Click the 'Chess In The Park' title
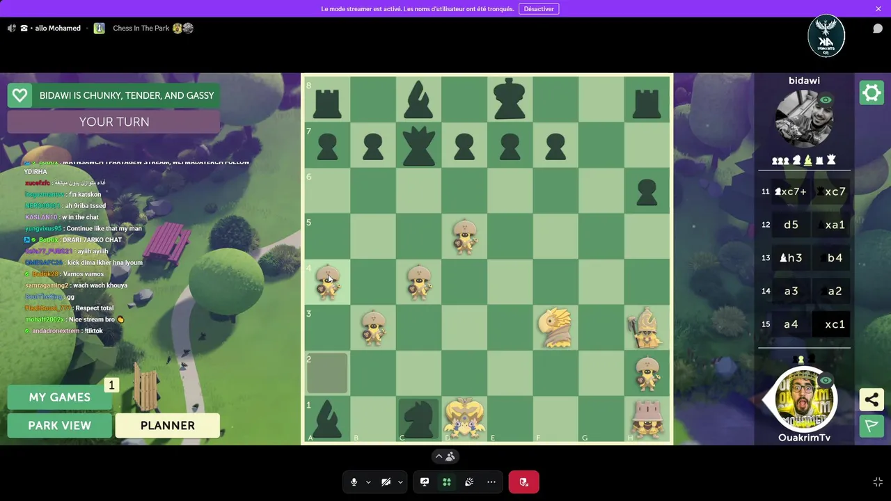The image size is (891, 501). click(141, 29)
